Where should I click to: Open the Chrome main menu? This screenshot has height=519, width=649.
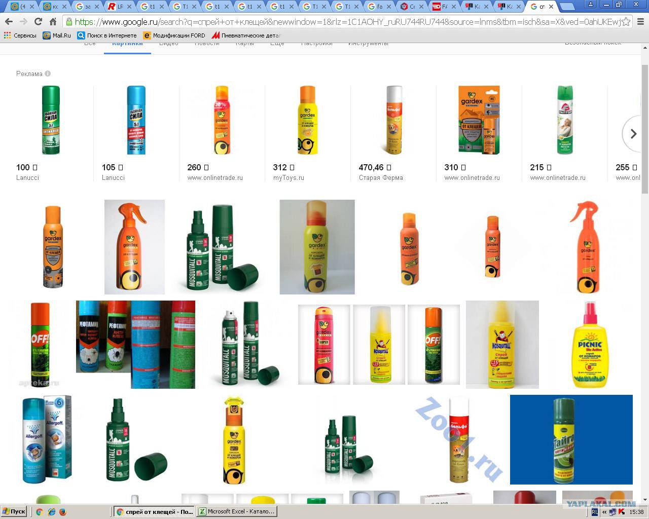(x=640, y=22)
